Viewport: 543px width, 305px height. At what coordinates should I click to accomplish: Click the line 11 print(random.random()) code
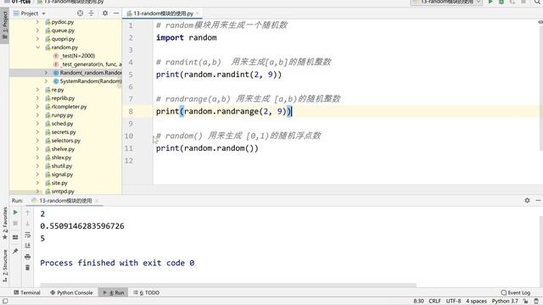[207, 148]
